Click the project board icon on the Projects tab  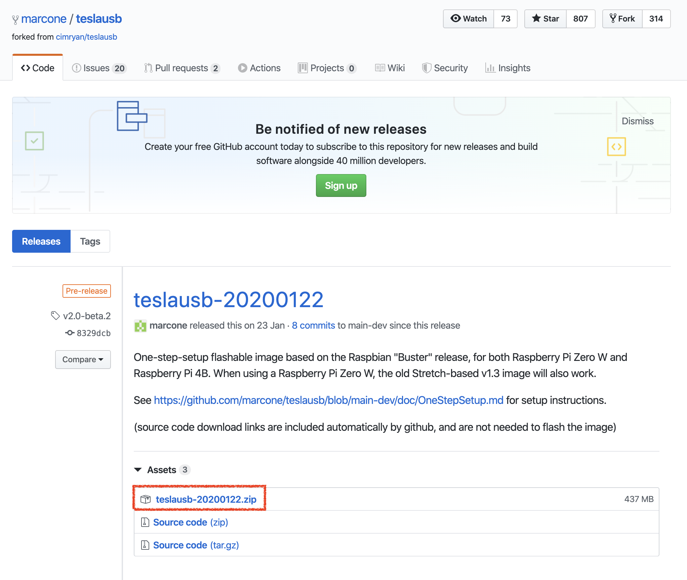click(303, 68)
